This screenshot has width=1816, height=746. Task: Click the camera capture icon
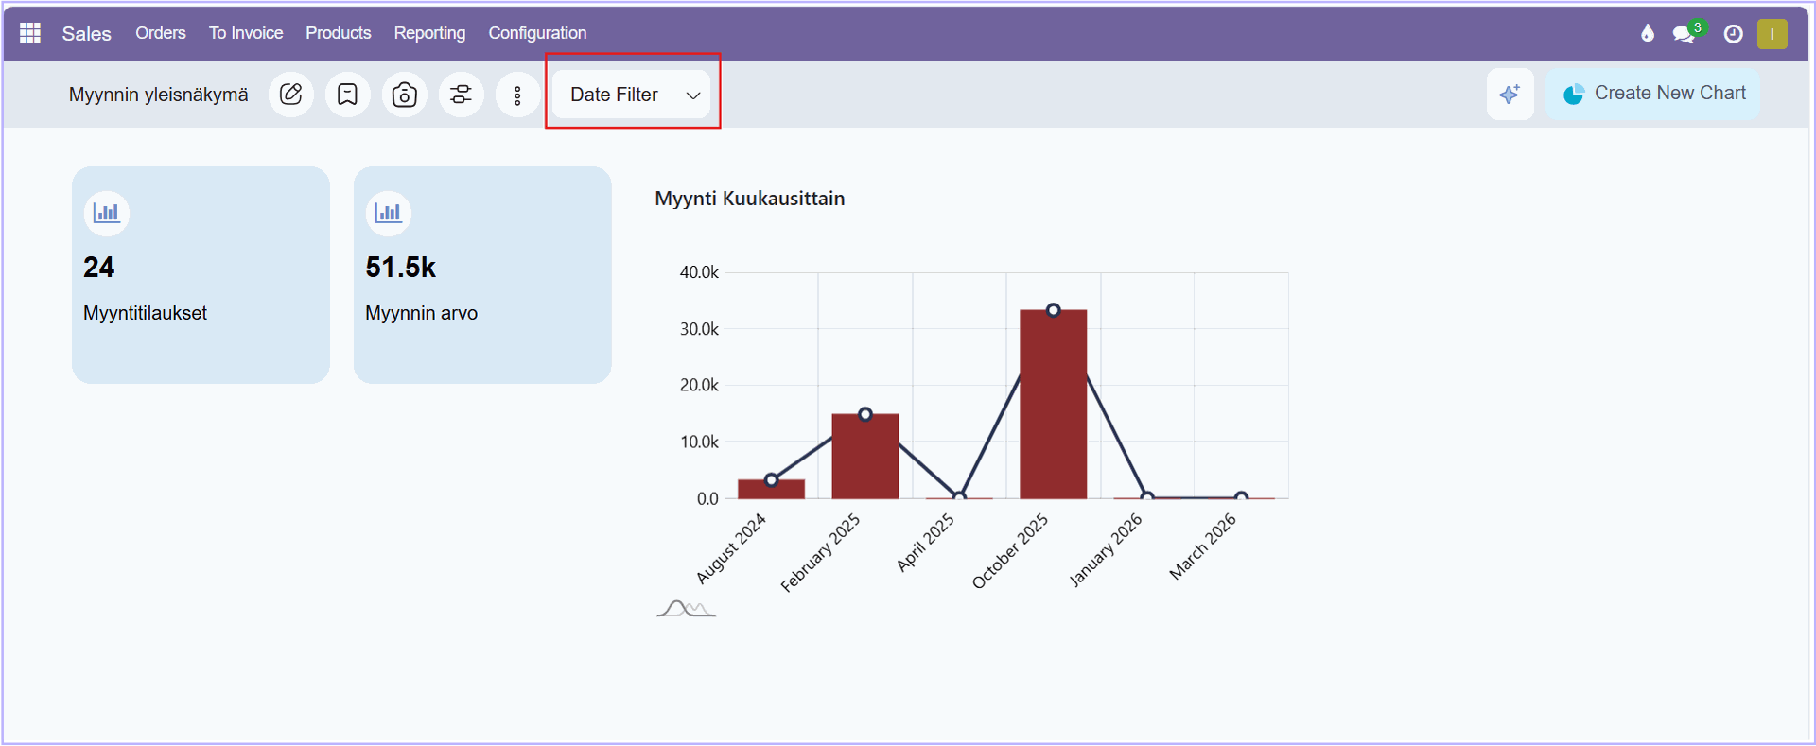coord(405,95)
